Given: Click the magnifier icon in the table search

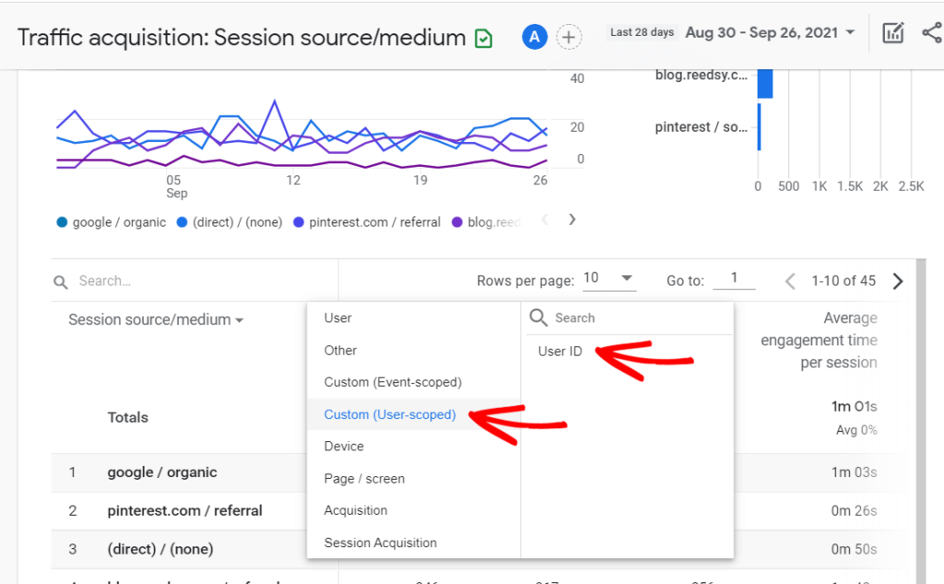Looking at the screenshot, I should point(60,280).
